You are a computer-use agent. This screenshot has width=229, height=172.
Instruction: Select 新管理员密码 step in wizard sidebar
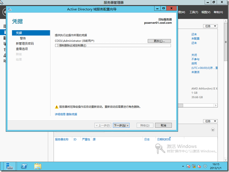(25, 43)
